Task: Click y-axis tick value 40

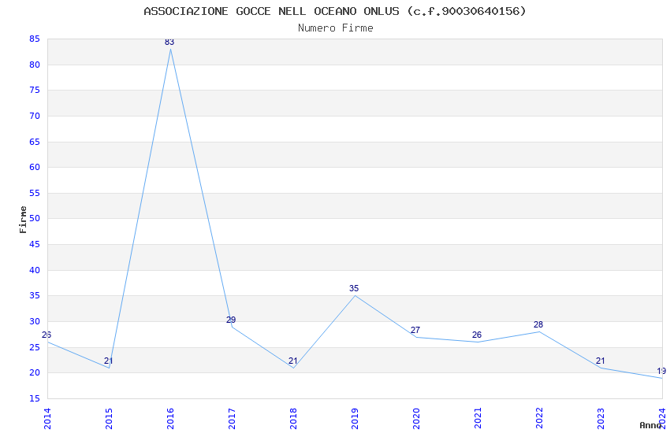Action: (x=35, y=271)
